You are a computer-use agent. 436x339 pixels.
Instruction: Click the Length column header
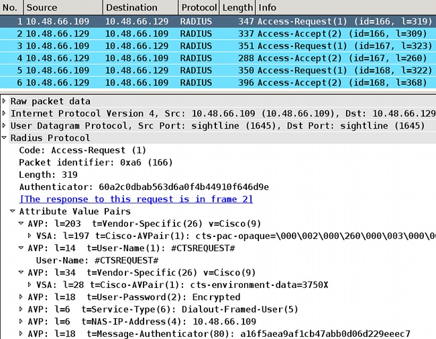click(x=237, y=7)
